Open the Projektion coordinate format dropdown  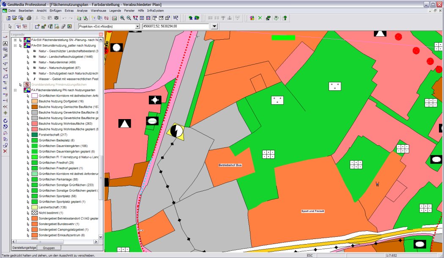point(137,26)
